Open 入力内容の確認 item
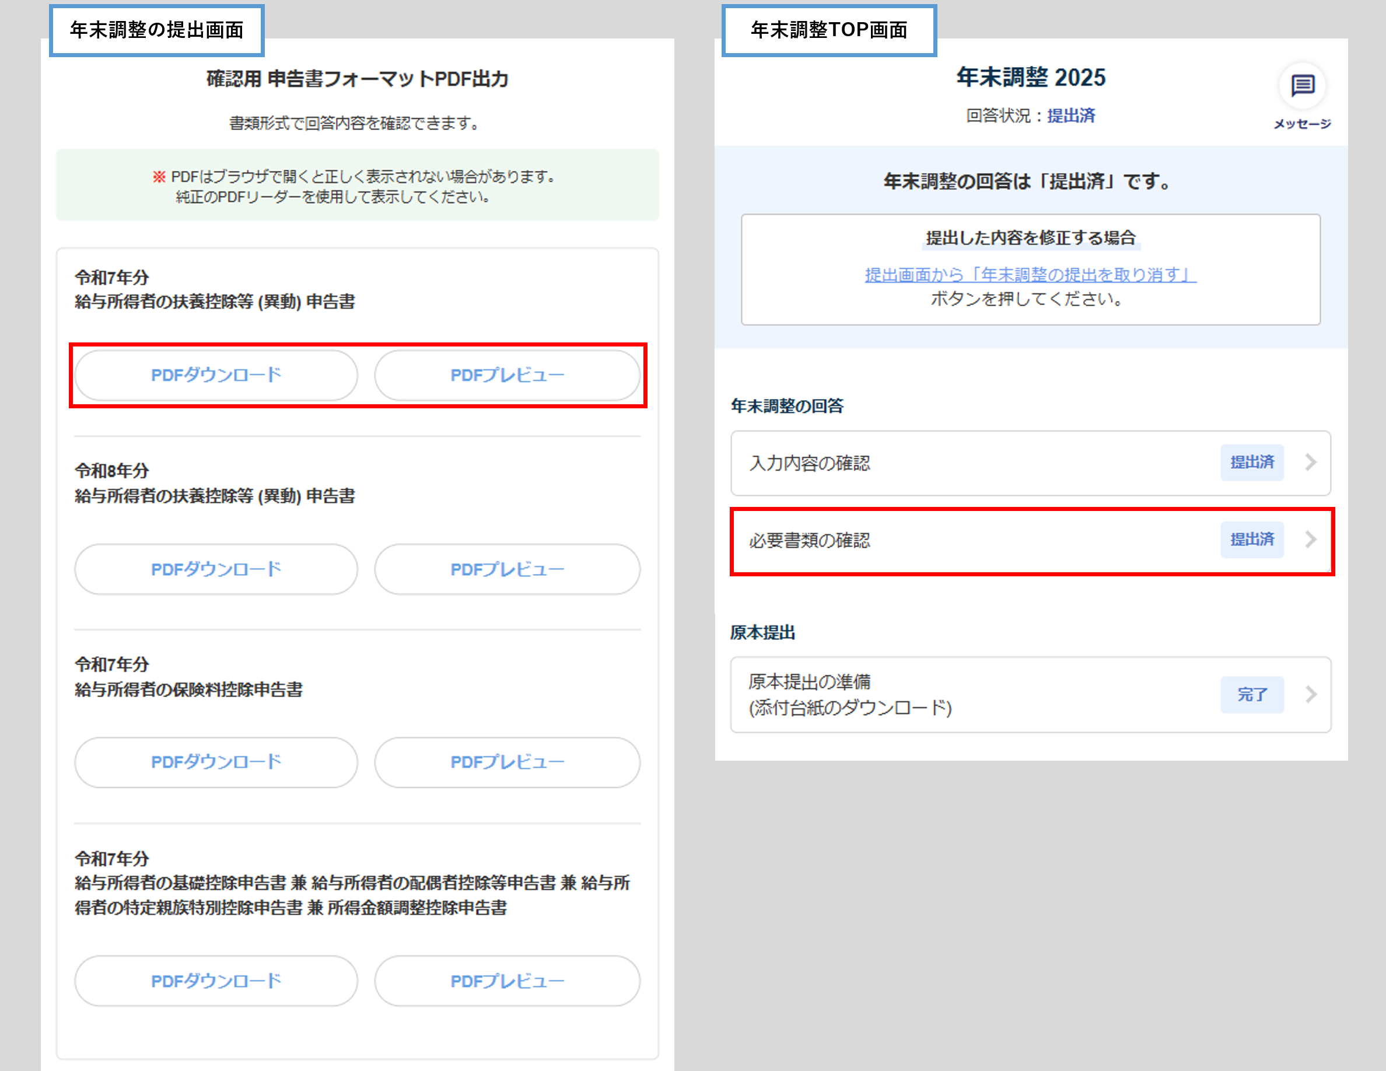The image size is (1386, 1071). [810, 463]
